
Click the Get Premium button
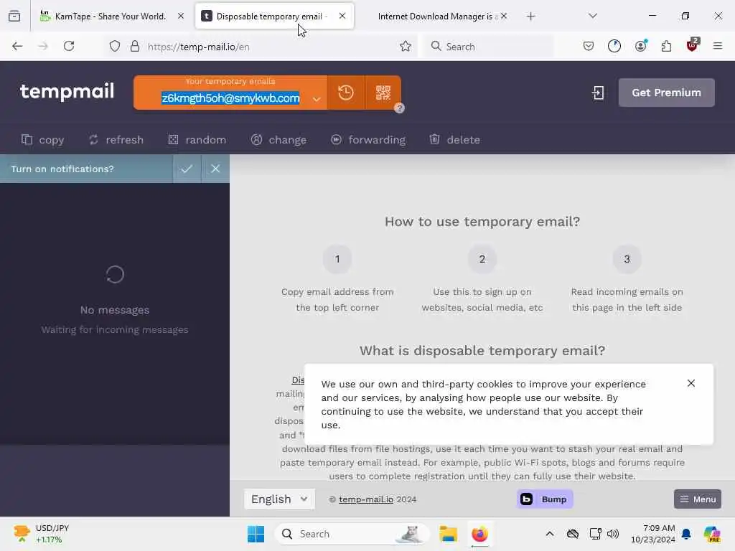pyautogui.click(x=666, y=93)
